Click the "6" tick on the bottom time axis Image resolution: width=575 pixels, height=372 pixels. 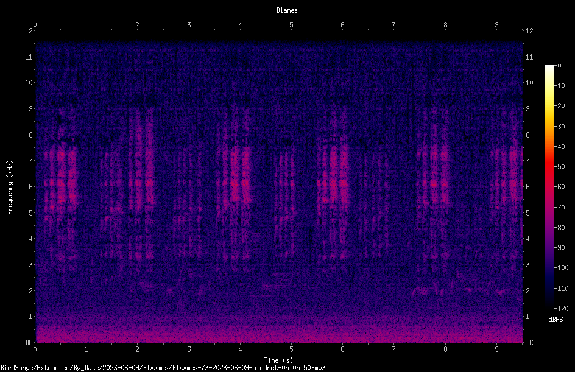[342, 349]
